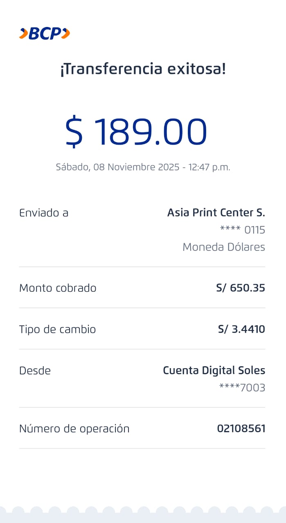This screenshot has height=523, width=286.
Task: Click the left orange chevron in BCP logo
Action: tap(23, 34)
